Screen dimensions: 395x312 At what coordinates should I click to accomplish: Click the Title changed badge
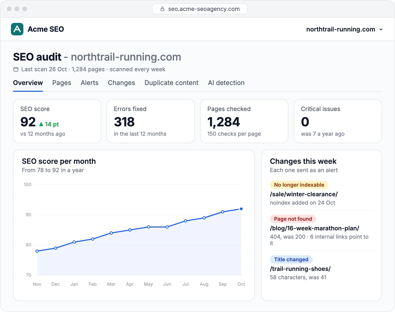[x=291, y=259]
